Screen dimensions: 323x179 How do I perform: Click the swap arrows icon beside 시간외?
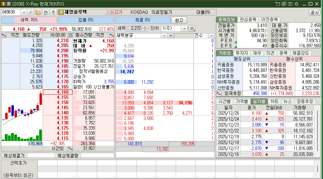70,148
